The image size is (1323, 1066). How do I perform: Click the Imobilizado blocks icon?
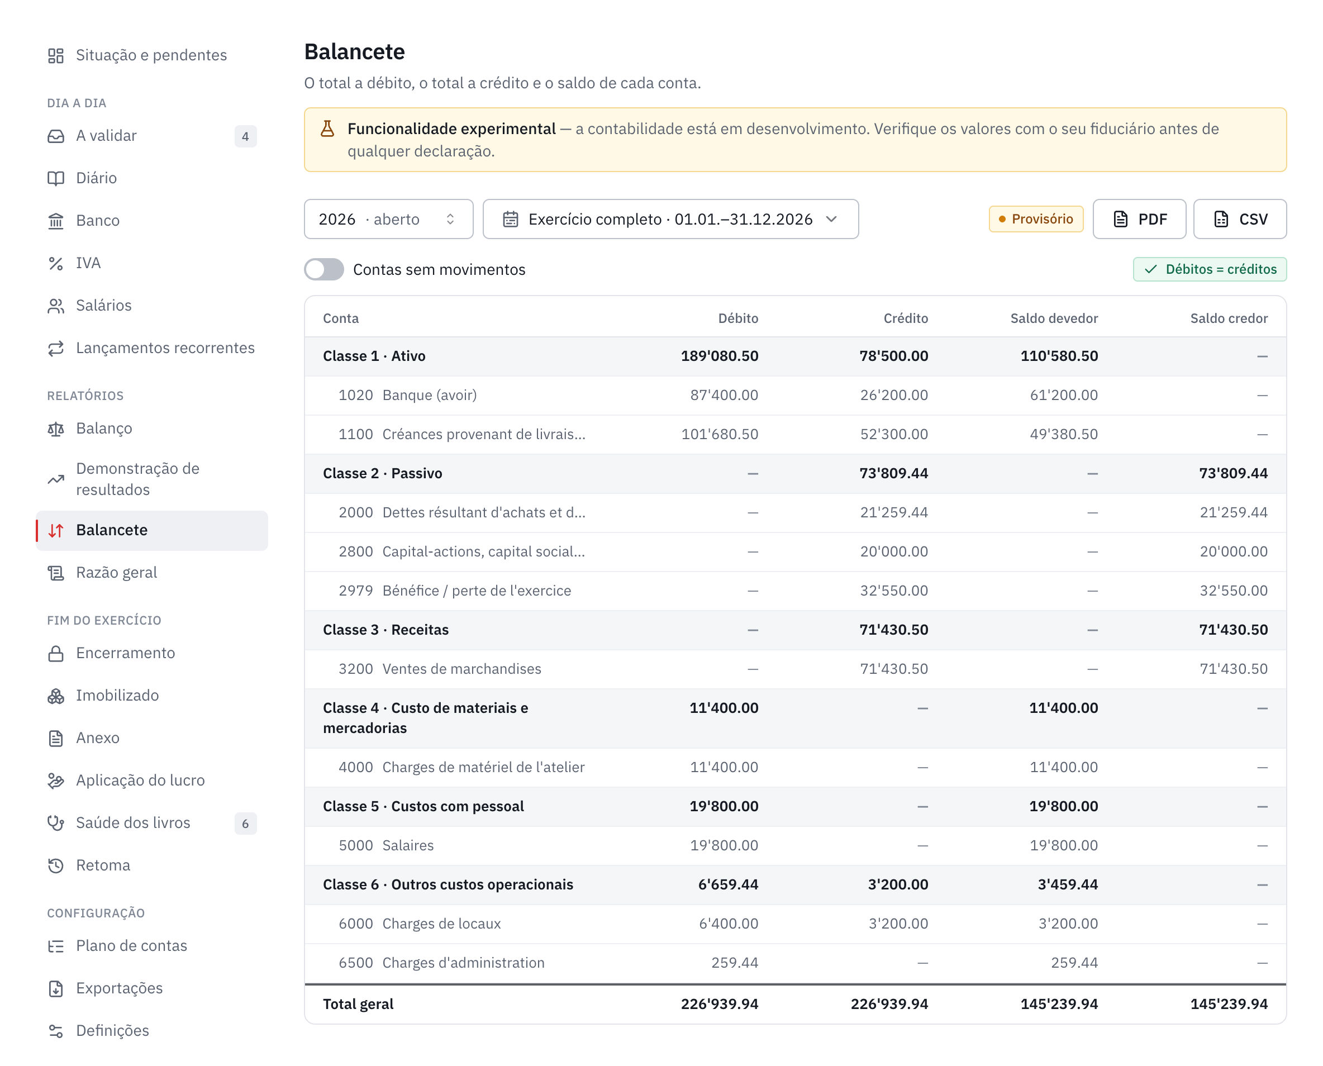point(56,696)
